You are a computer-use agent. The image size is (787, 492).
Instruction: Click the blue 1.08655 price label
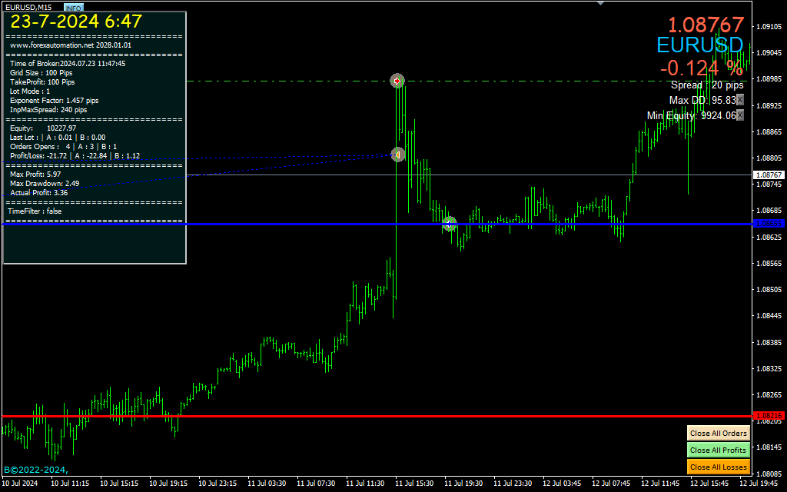769,224
